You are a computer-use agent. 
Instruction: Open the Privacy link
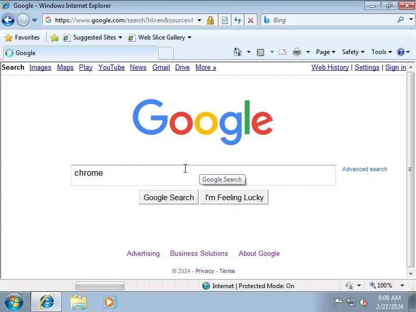tap(204, 271)
